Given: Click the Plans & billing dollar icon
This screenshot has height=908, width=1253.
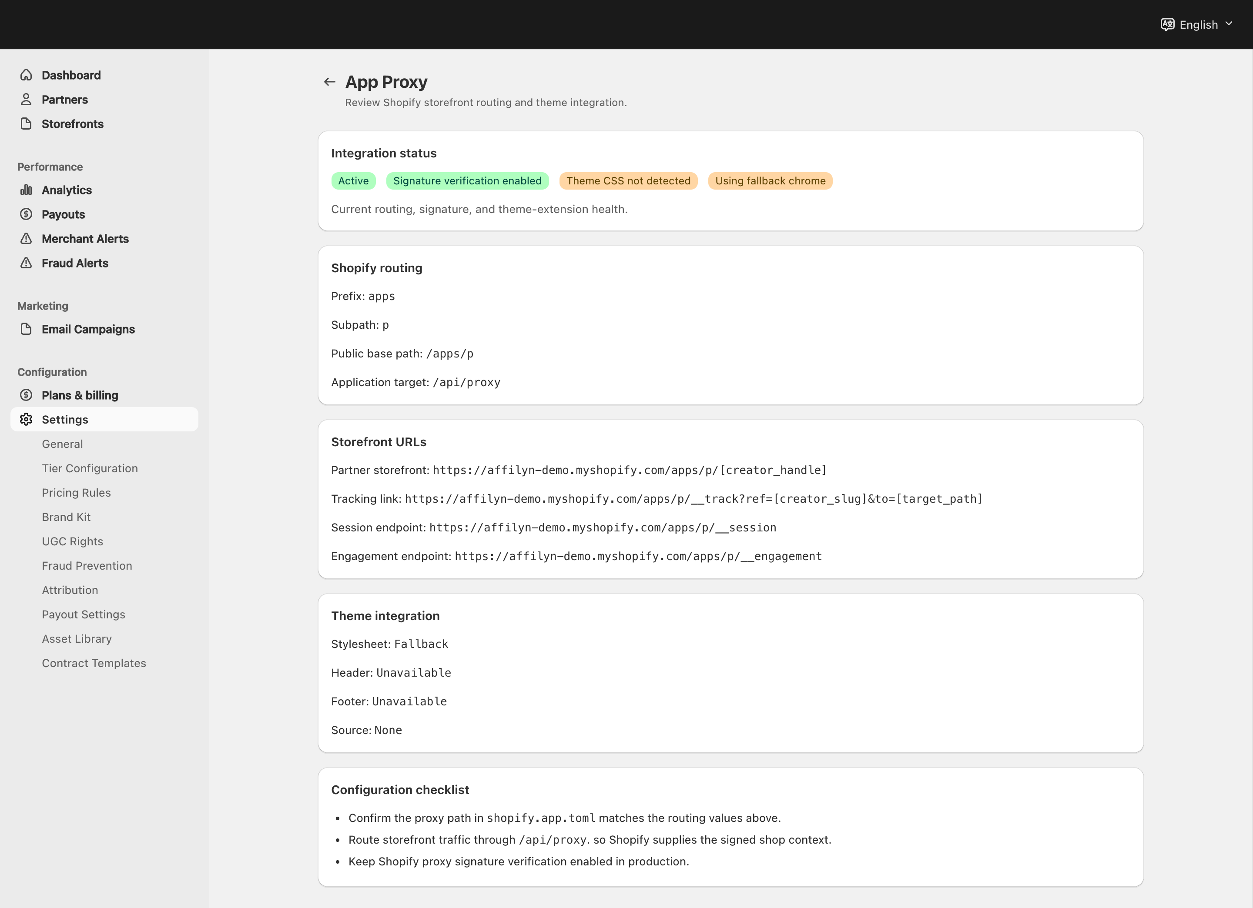Looking at the screenshot, I should tap(26, 395).
